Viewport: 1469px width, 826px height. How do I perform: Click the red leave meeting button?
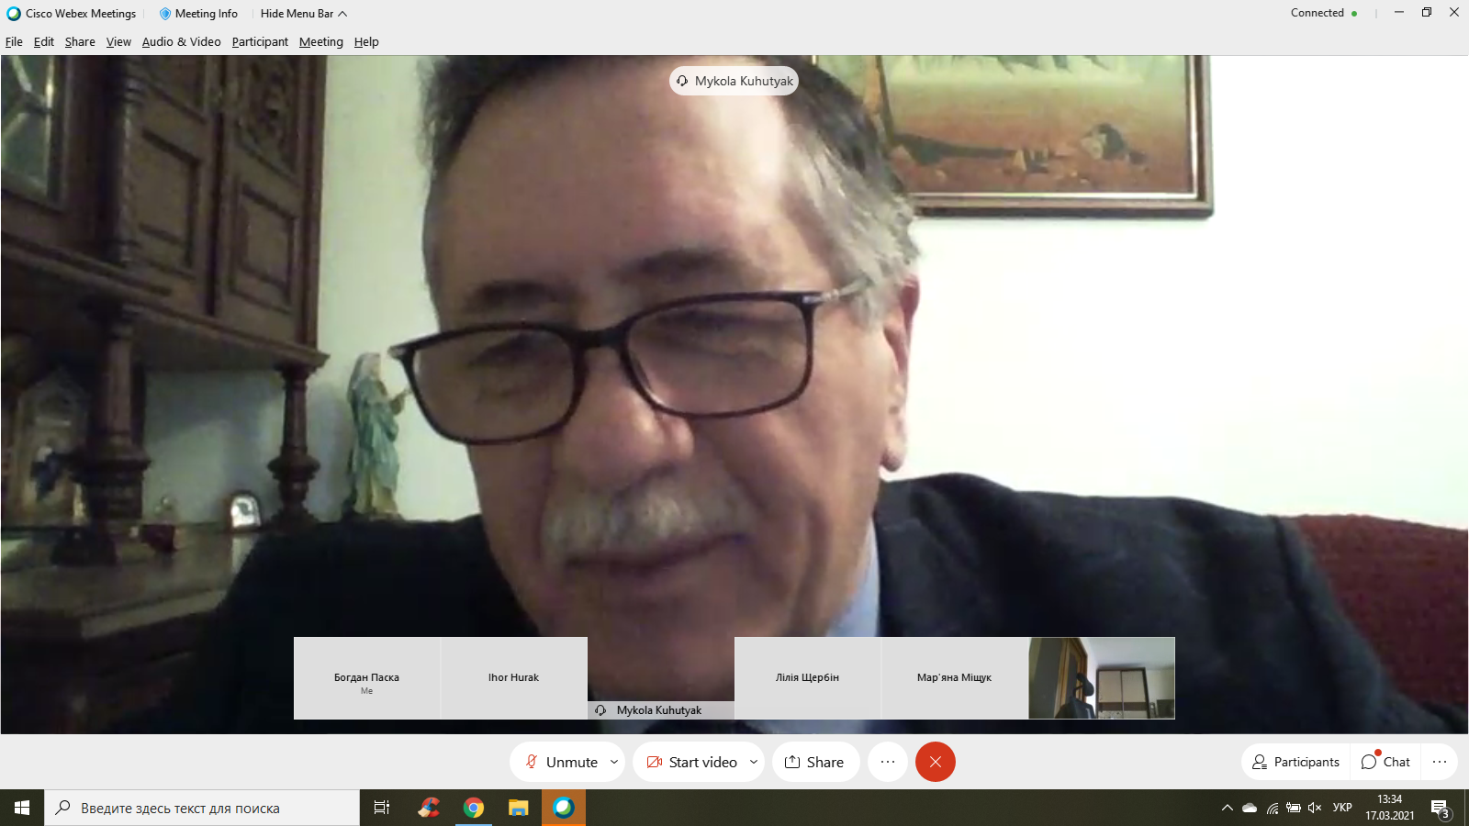(x=935, y=762)
